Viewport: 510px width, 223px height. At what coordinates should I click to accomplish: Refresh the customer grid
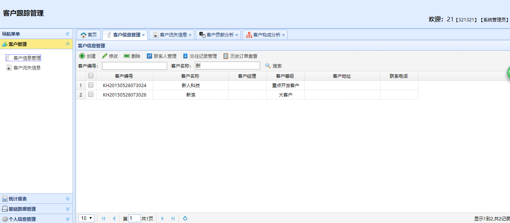[185, 218]
